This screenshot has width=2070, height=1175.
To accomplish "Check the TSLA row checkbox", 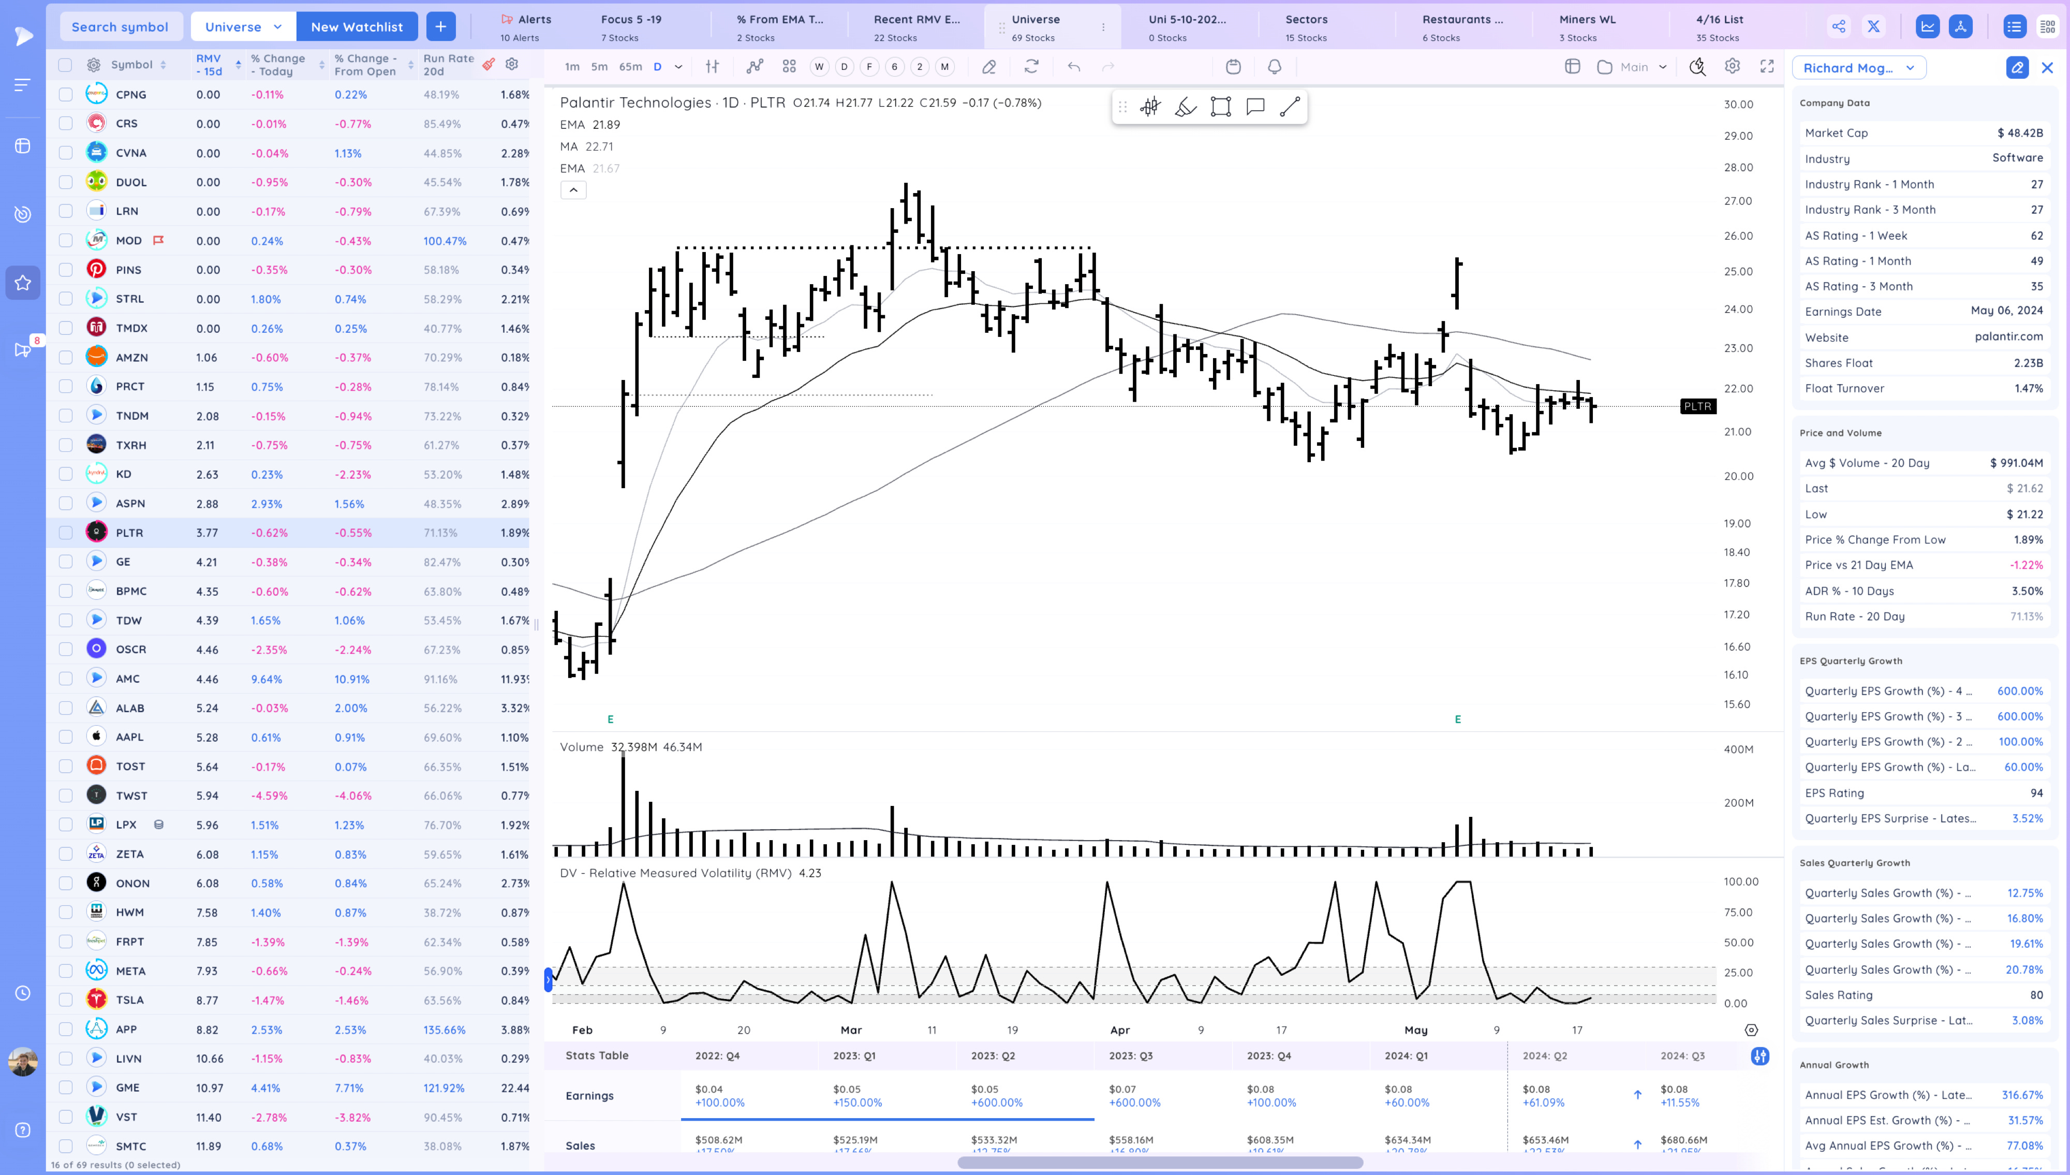I will 65,1000.
